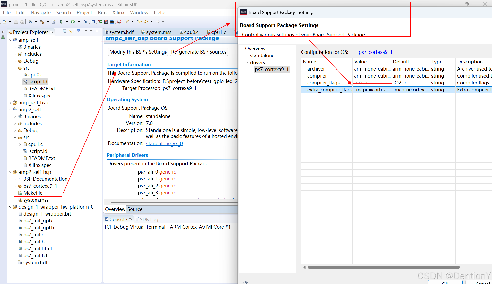
Task: Click Re-generate BSP Sources button
Action: pyautogui.click(x=199, y=52)
